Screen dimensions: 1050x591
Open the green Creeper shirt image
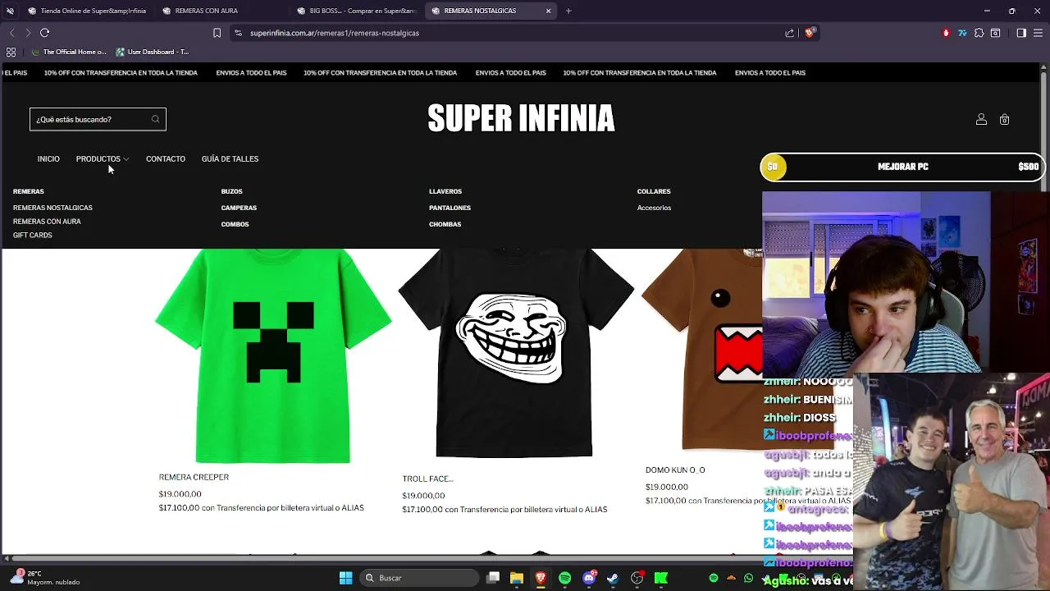pos(273,356)
